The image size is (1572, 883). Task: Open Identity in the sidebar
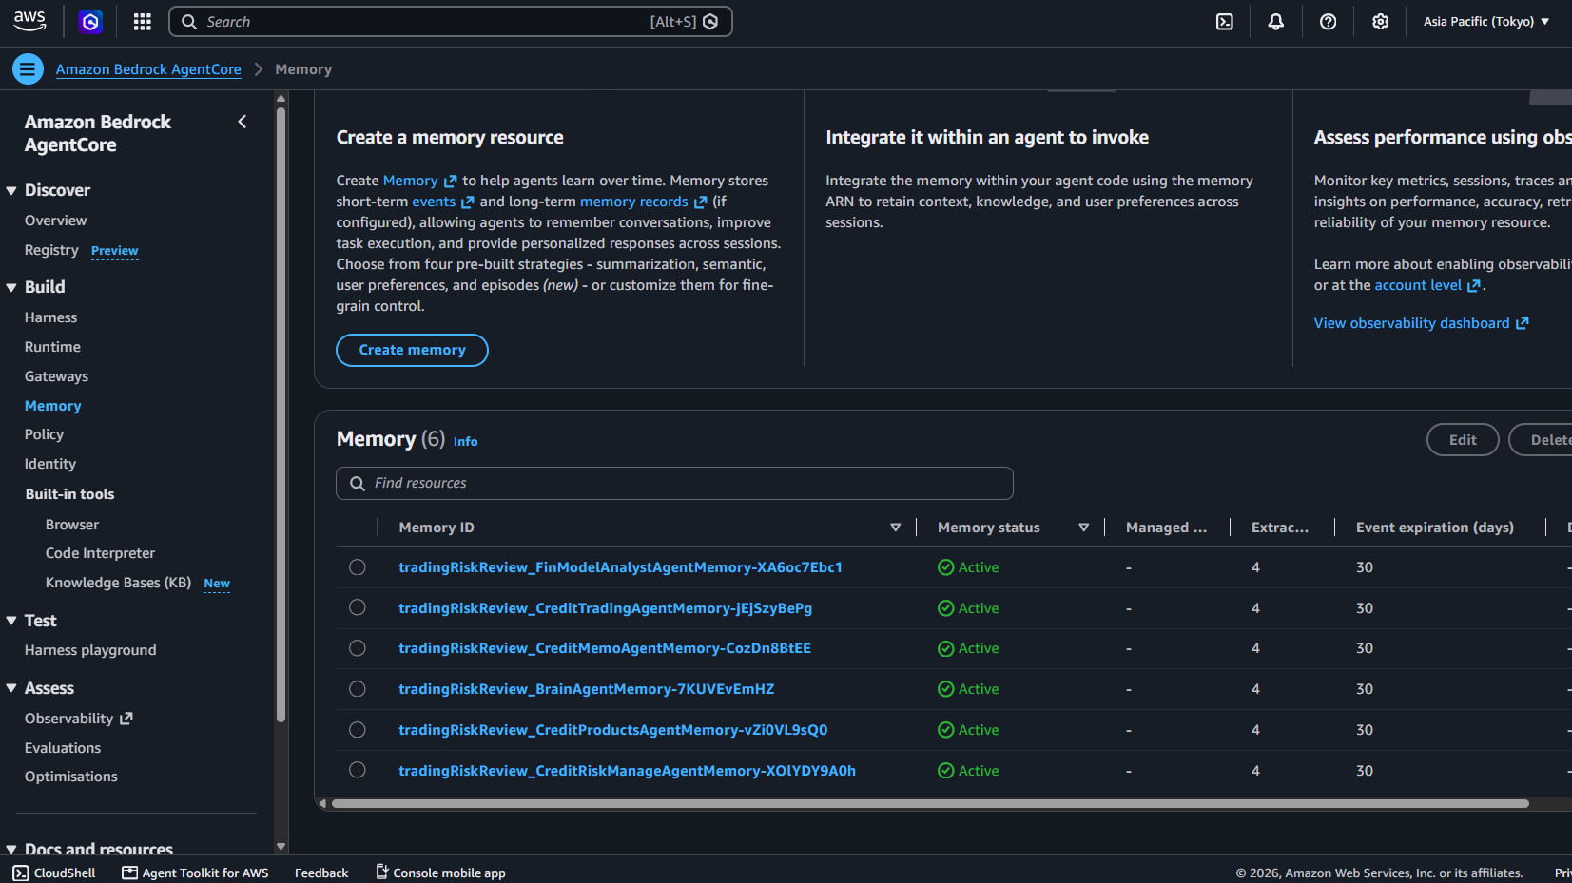click(x=50, y=464)
